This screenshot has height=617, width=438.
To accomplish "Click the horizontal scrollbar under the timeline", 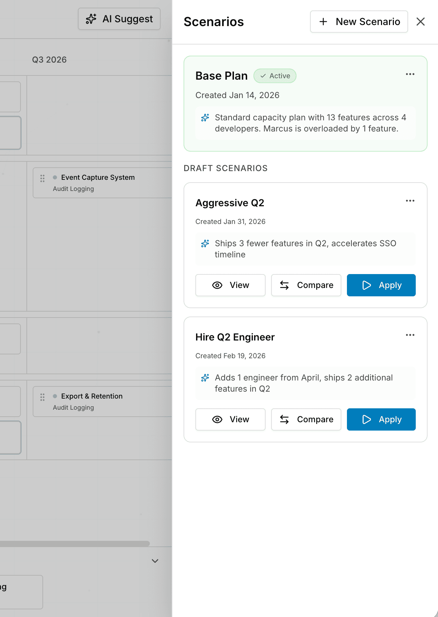I will coord(74,544).
